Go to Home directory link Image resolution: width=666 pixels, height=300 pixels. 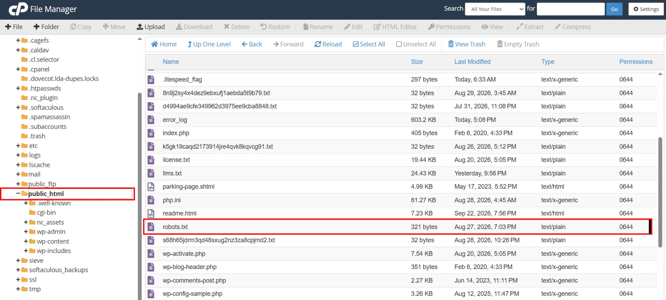coord(164,44)
